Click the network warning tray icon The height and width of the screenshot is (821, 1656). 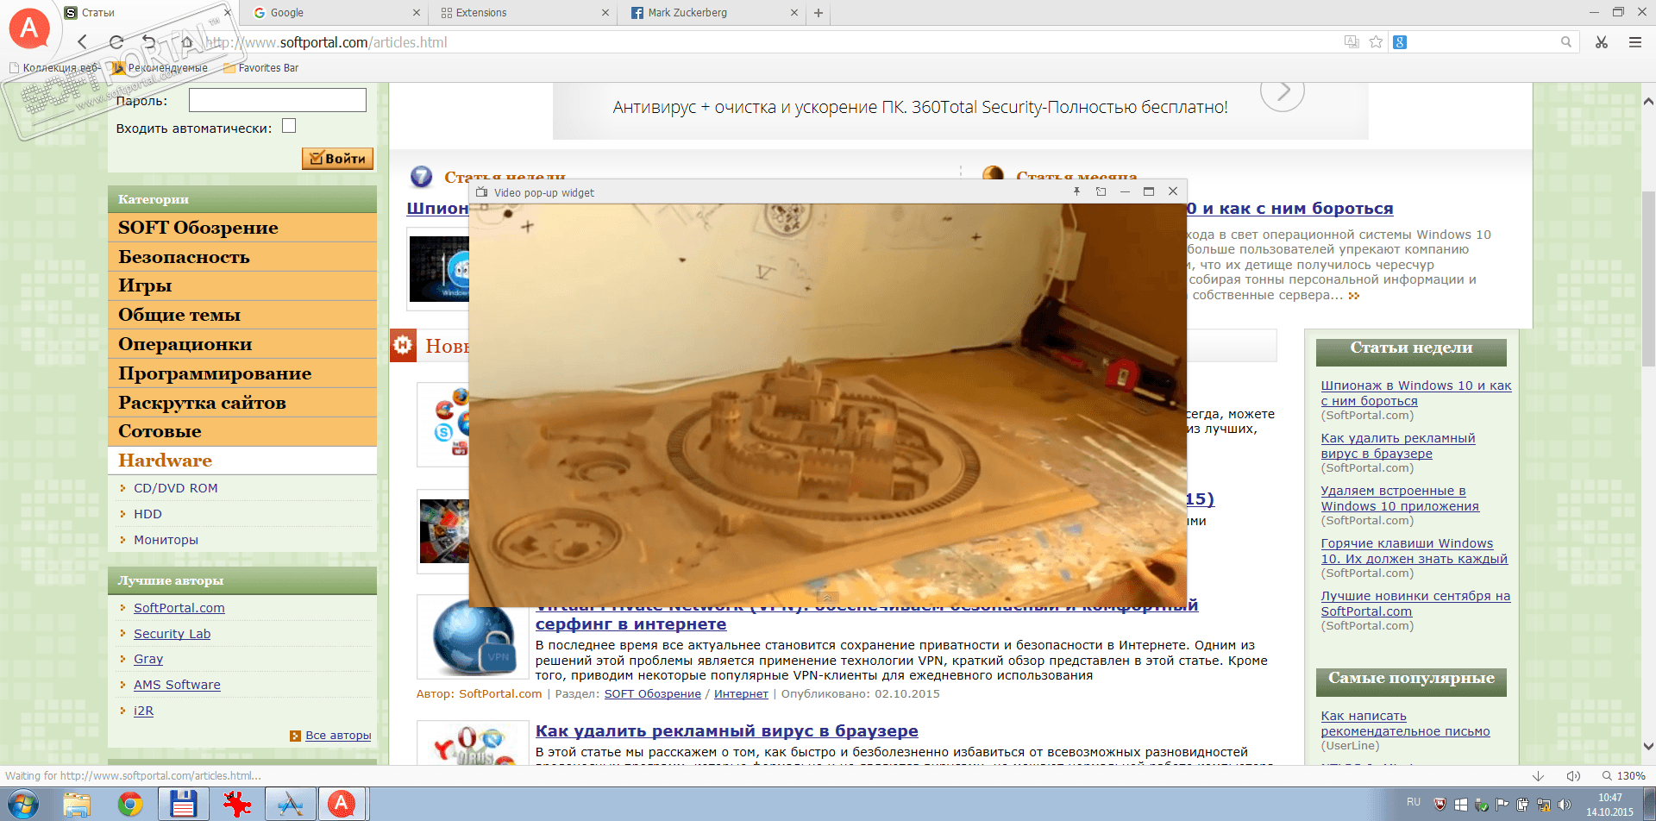click(x=1544, y=805)
